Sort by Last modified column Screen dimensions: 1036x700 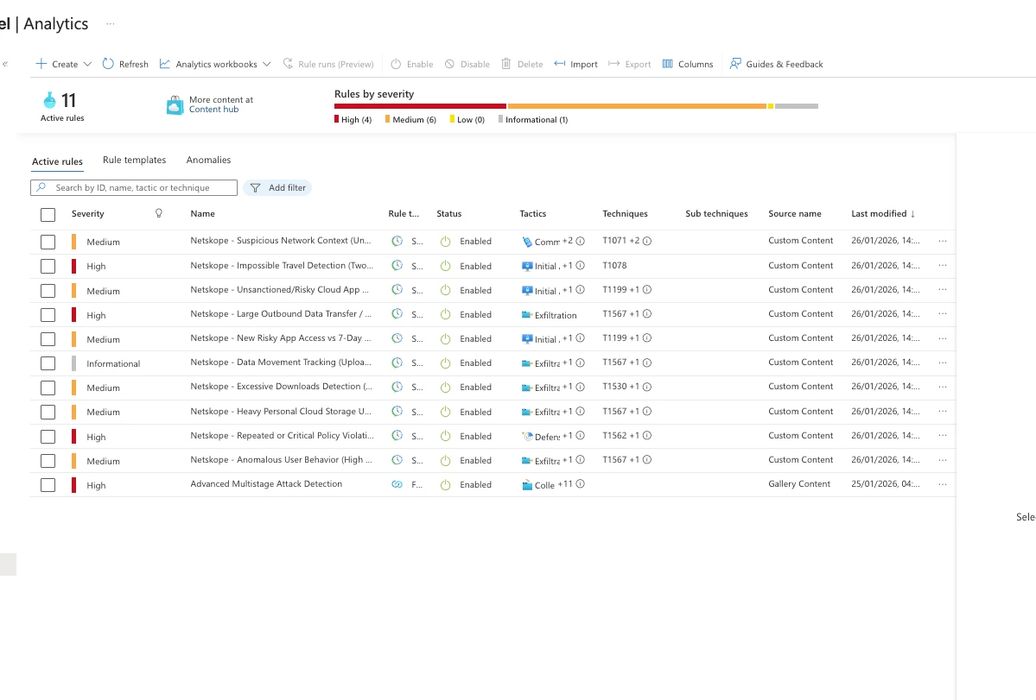(883, 214)
